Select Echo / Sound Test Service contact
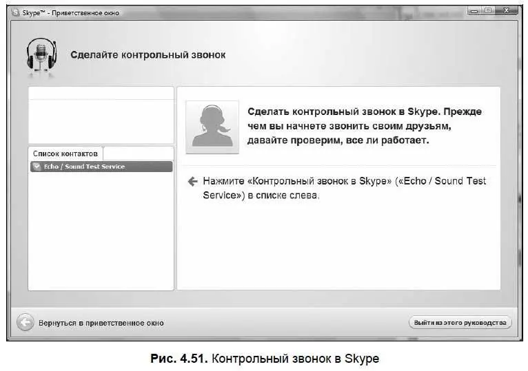 101,167
